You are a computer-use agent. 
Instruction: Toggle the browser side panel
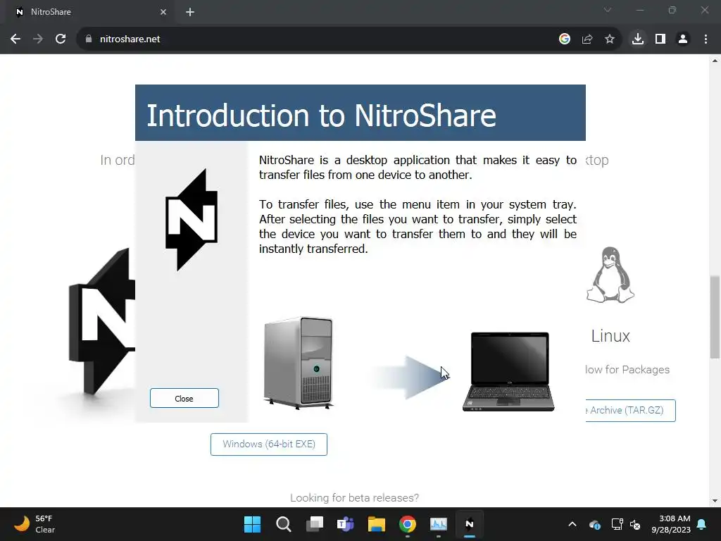(x=660, y=39)
